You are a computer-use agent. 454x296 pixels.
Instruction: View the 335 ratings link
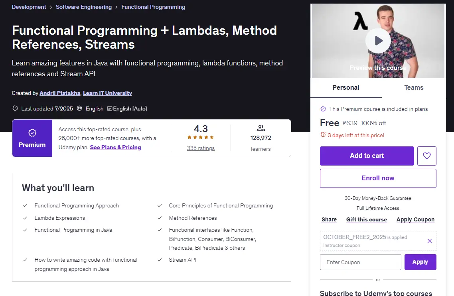pyautogui.click(x=201, y=148)
